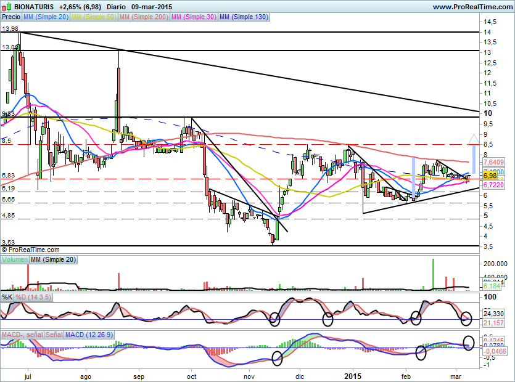Select the MM (Simple 30) label
This screenshot has height=382, width=515.
[194, 17]
